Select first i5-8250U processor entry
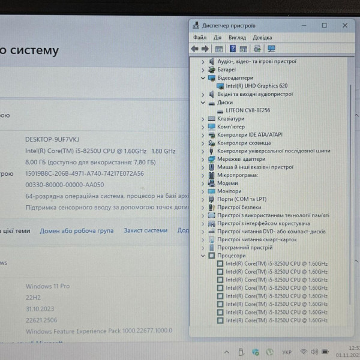 tap(277, 263)
